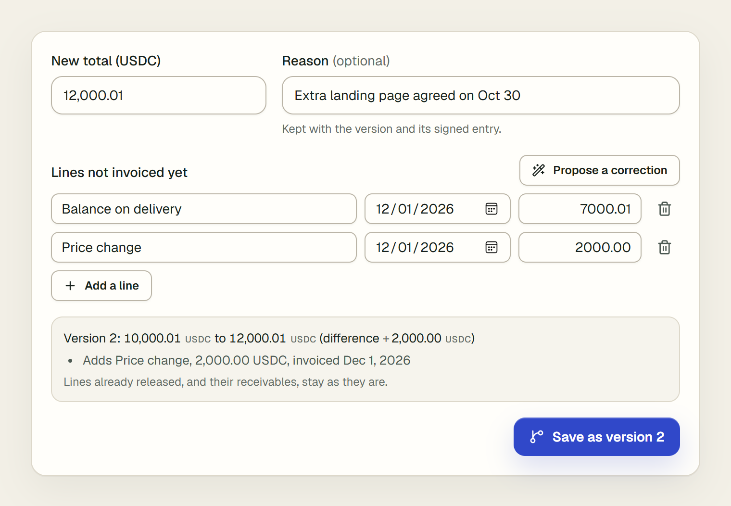
Task: Save as version 2
Action: coord(596,437)
